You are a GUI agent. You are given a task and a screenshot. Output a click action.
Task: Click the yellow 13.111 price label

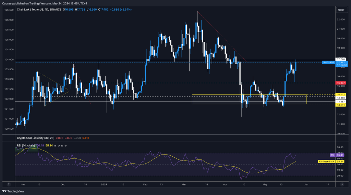tap(341, 105)
